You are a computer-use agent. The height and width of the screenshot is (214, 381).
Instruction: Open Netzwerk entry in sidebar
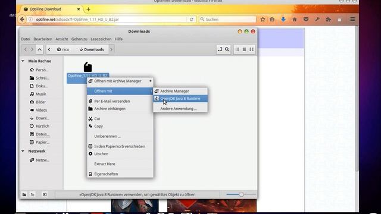(40, 160)
